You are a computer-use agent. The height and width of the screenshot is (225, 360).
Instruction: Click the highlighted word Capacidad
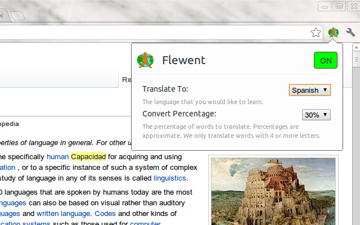tap(88, 157)
